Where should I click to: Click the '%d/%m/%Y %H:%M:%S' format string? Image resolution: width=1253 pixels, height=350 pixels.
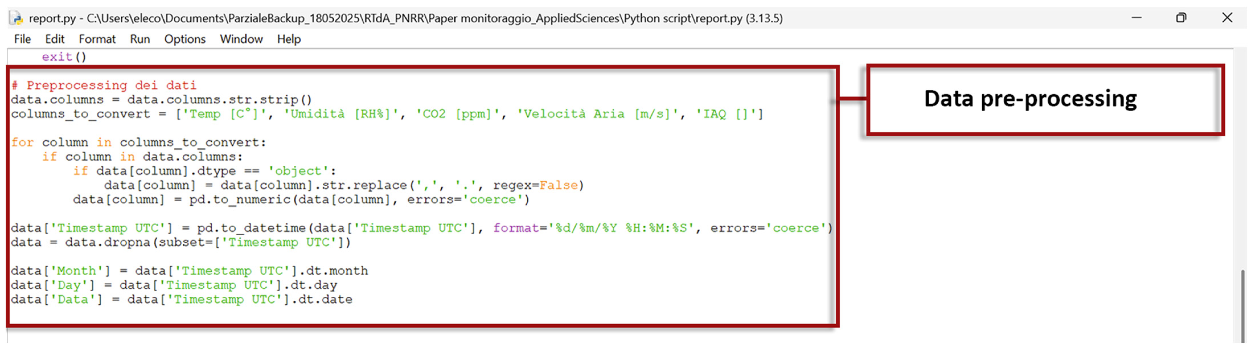(621, 228)
